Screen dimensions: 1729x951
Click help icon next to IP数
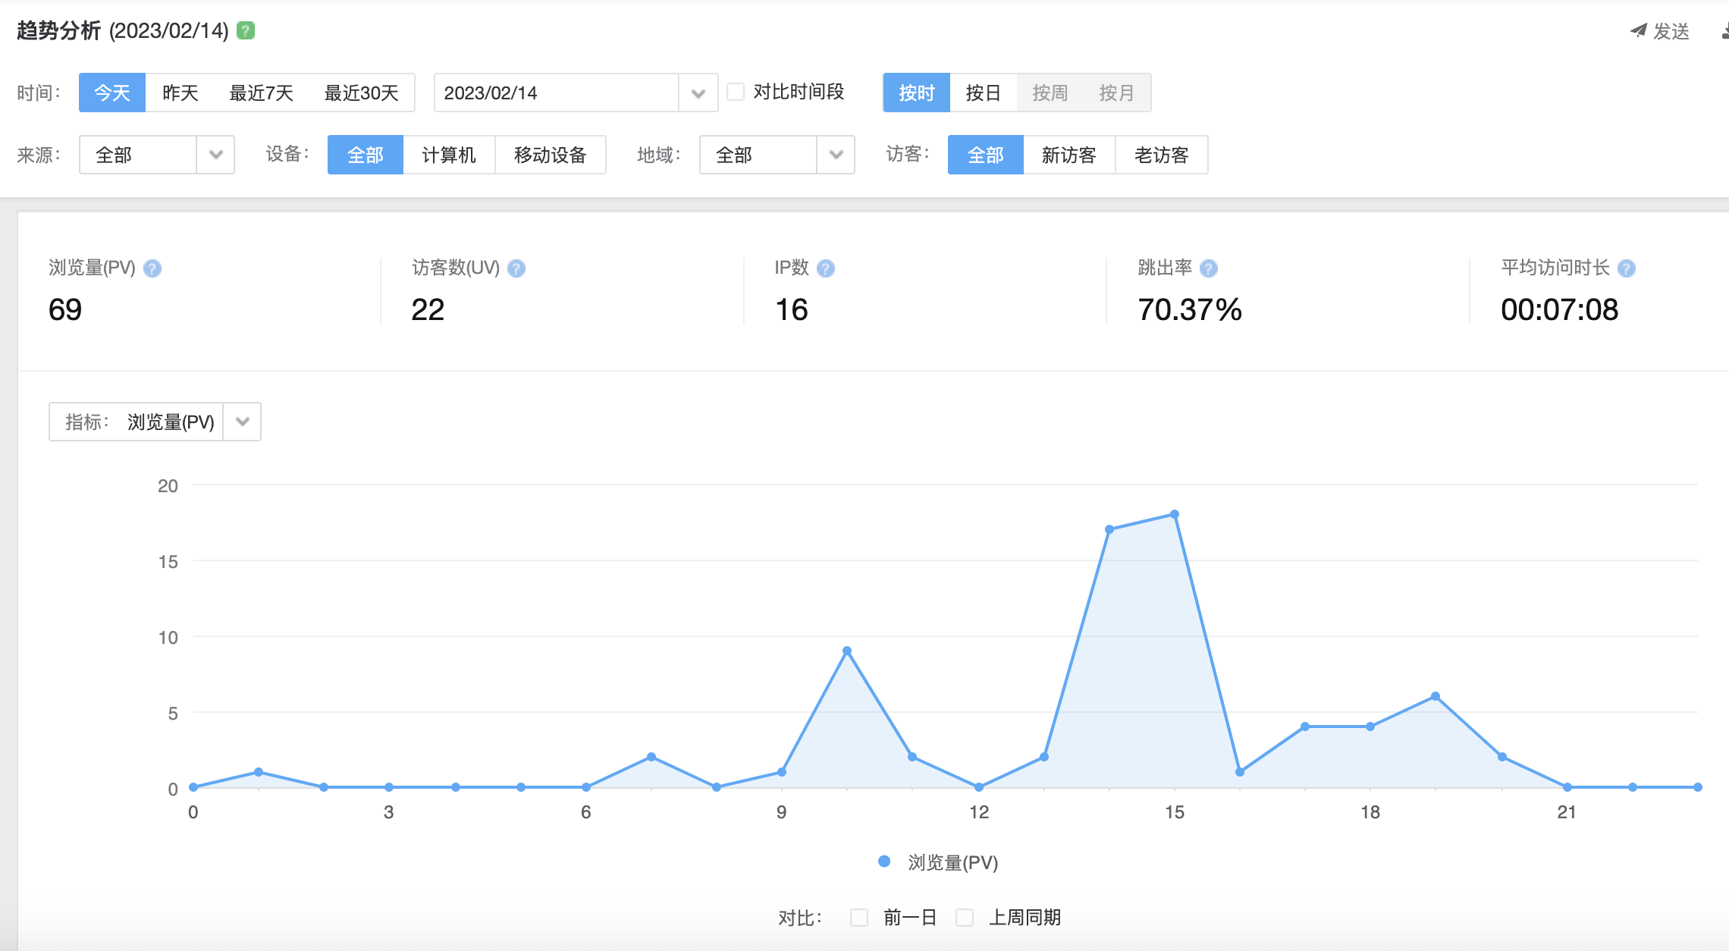(826, 268)
